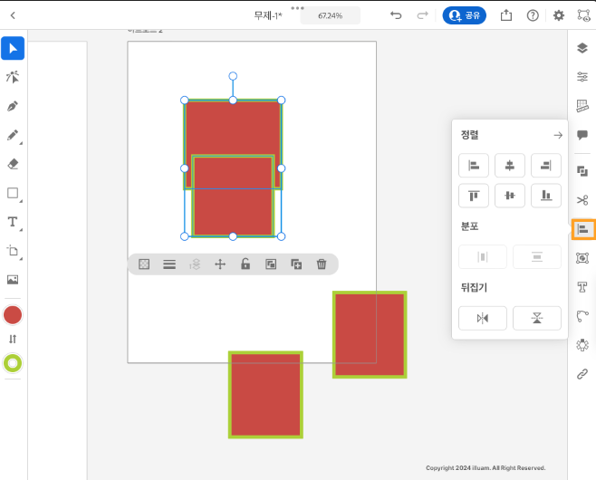Go back with the left chevron
Screen dimensions: 596x480
(13, 15)
